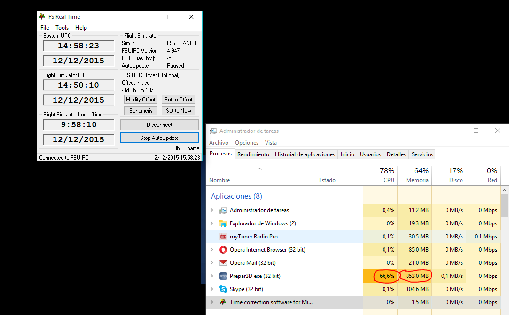Image resolution: width=509 pixels, height=315 pixels.
Task: Click the Administrador de tareas title icon
Action: (x=213, y=131)
